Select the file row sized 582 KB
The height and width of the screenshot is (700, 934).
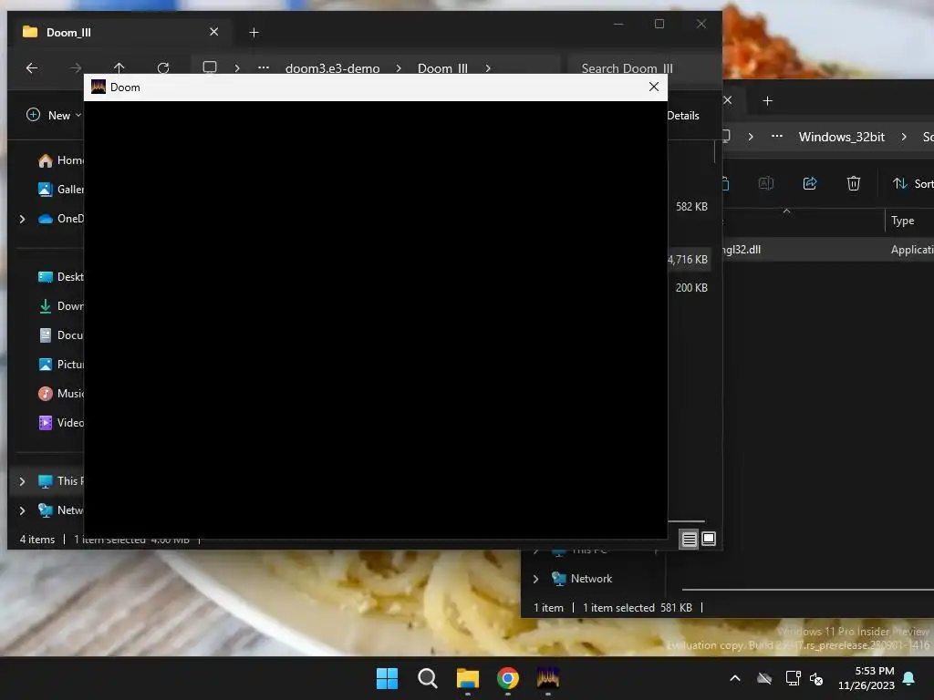click(691, 207)
